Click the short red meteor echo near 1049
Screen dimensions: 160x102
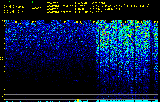pos(138,82)
